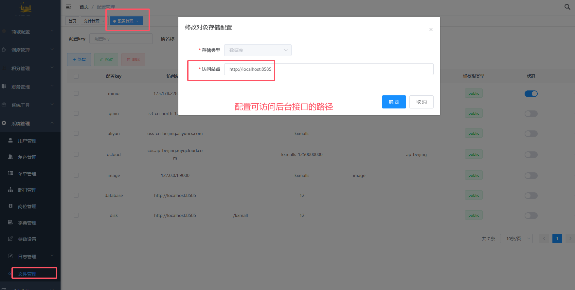Click the 确定 button
This screenshot has width=575, height=290.
pyautogui.click(x=394, y=102)
